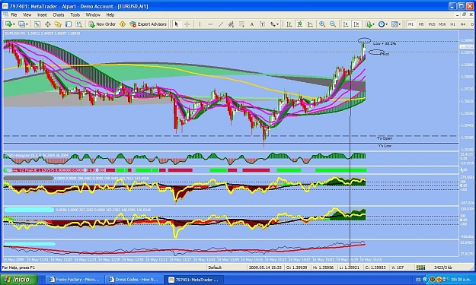Open the Periods clock dropdown

(383, 24)
